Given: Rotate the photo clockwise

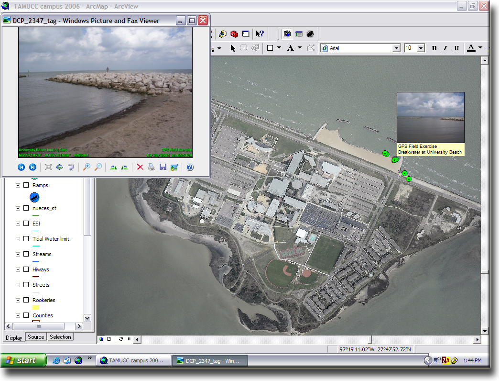Looking at the screenshot, I should (113, 167).
